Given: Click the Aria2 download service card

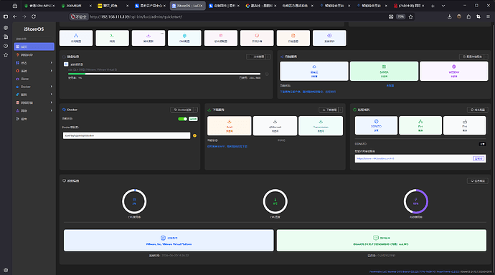Looking at the screenshot, I should [229, 126].
